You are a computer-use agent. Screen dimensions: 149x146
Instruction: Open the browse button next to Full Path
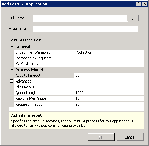pos(134,18)
